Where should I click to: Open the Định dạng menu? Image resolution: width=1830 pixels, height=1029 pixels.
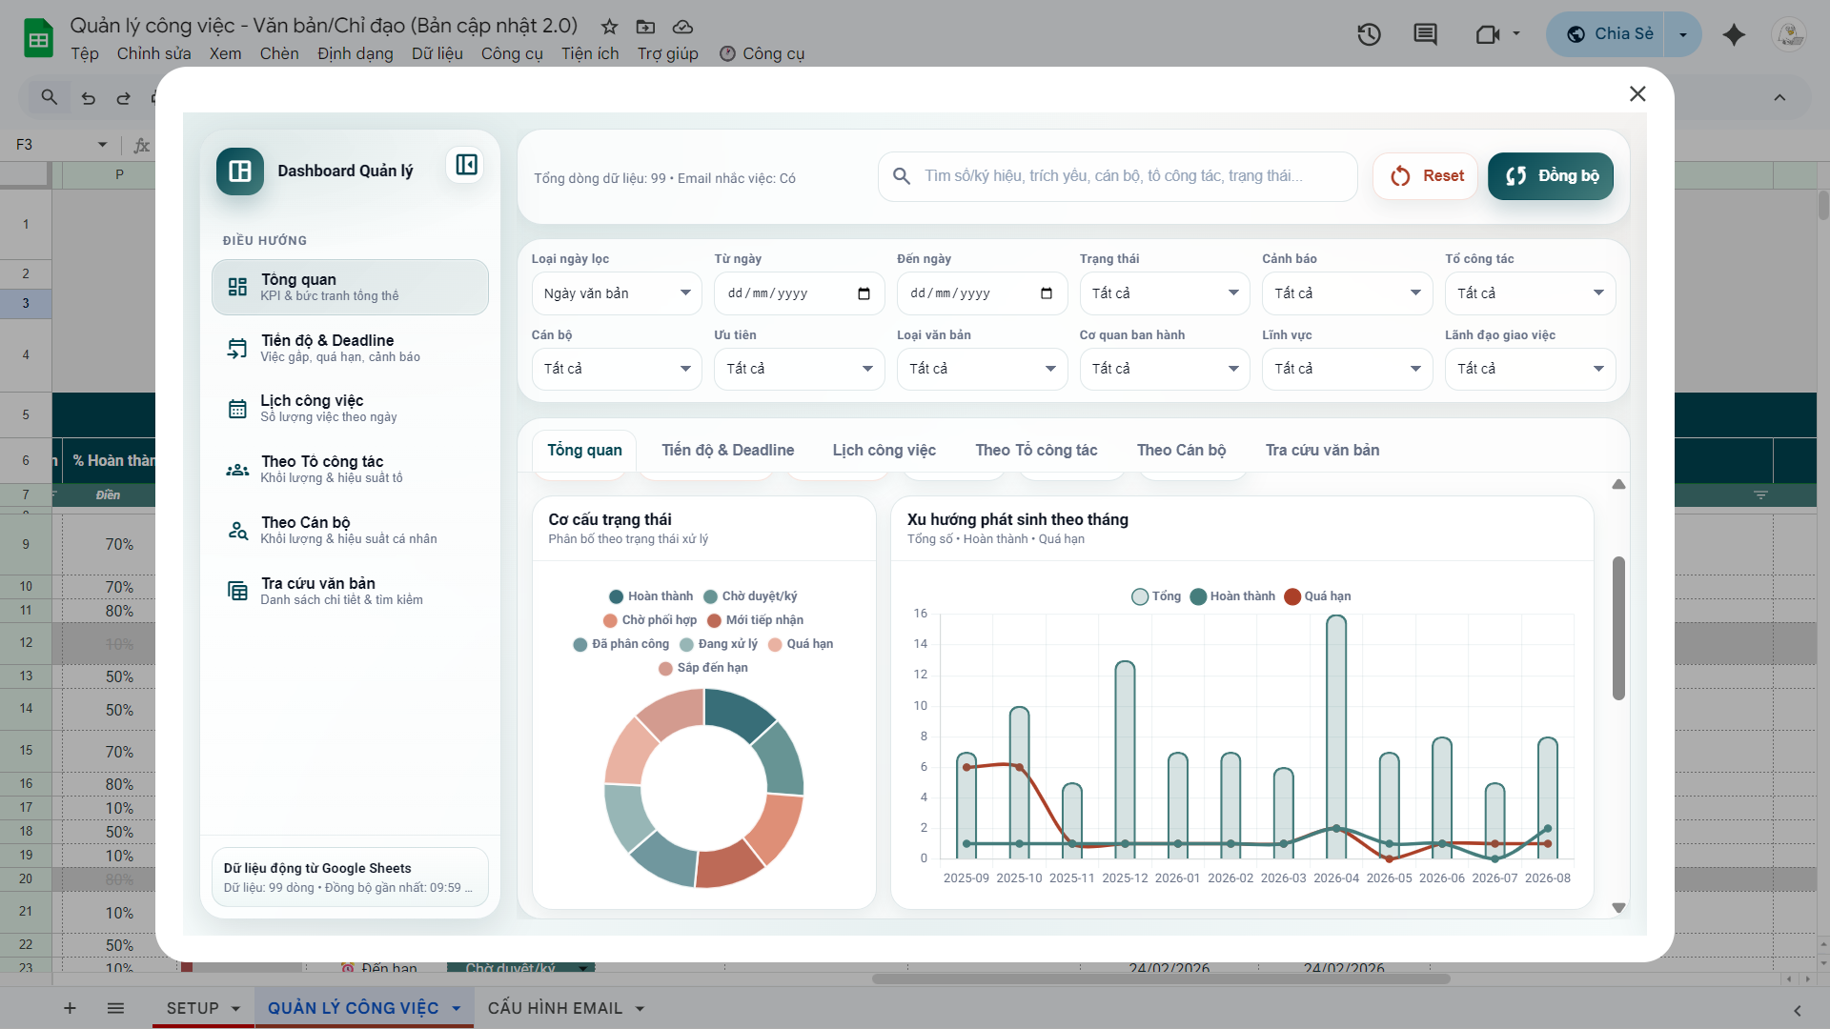click(x=355, y=53)
